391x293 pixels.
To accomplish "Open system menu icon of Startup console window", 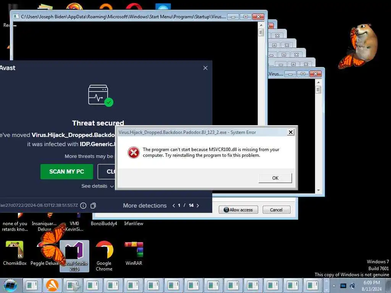I will coord(16,16).
